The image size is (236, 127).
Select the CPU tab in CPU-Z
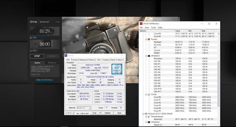point(68,60)
